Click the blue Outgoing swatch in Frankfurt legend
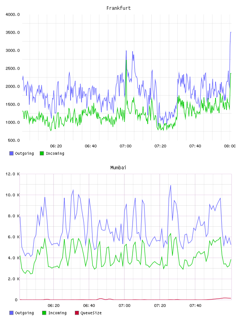Image resolution: width=237 pixels, height=319 pixels. pyautogui.click(x=11, y=153)
